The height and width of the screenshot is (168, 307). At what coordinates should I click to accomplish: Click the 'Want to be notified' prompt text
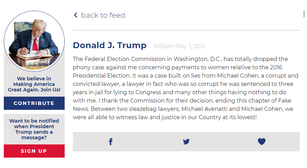point(34,129)
